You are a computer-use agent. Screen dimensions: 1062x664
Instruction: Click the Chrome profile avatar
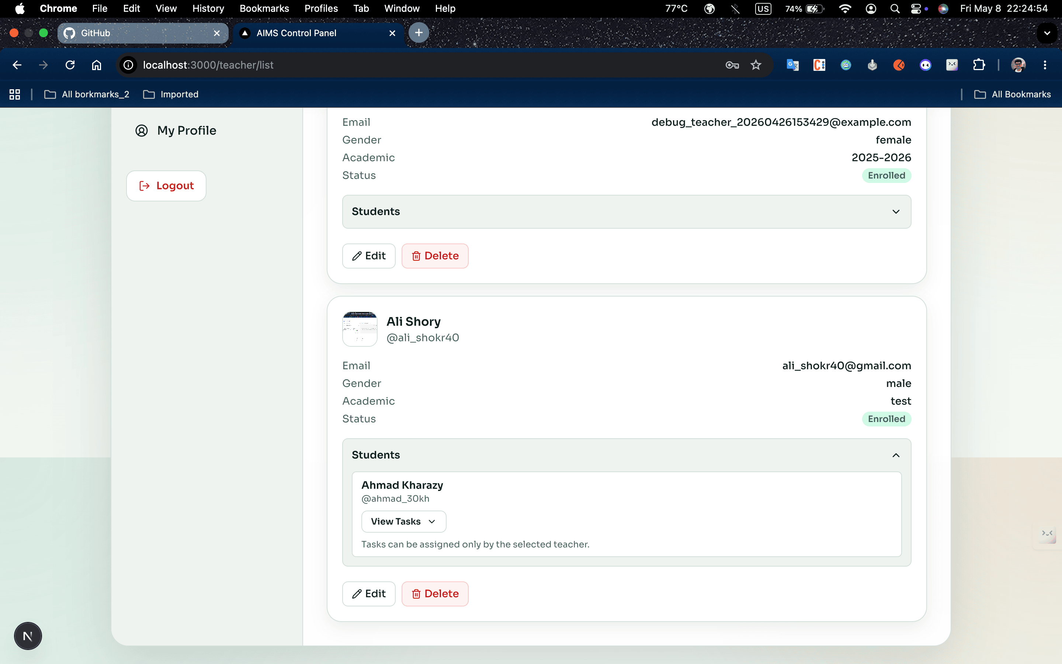(x=1018, y=65)
